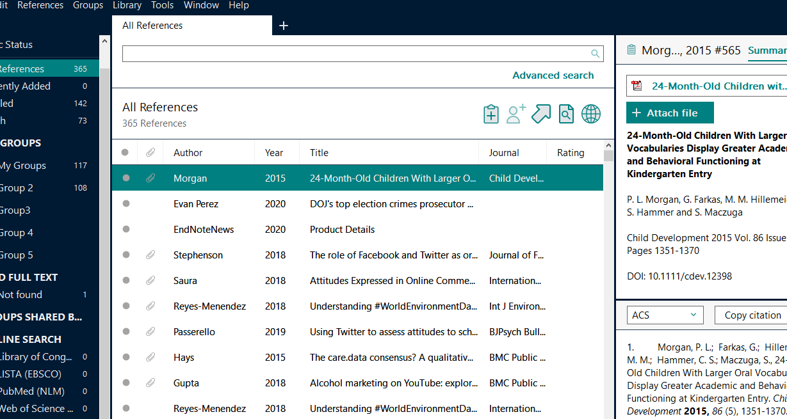Toggle read status dot for Evan Perez
The width and height of the screenshot is (787, 419).
click(x=126, y=204)
